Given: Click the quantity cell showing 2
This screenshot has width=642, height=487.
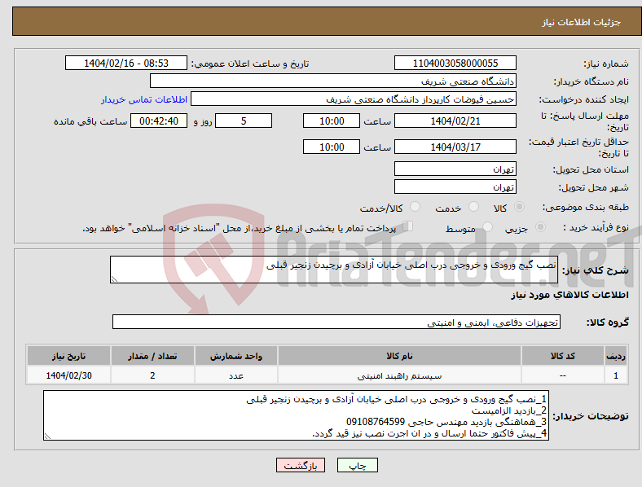Looking at the screenshot, I should tap(152, 375).
